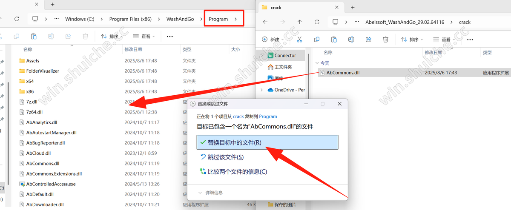Replace the file in destination option
Screen dimensions: 511x210
click(x=267, y=142)
